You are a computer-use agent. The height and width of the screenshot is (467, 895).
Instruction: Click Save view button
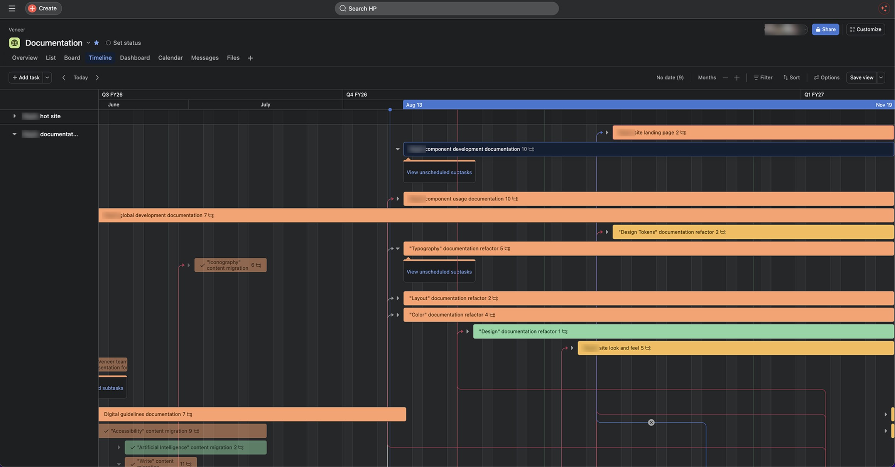click(x=861, y=77)
